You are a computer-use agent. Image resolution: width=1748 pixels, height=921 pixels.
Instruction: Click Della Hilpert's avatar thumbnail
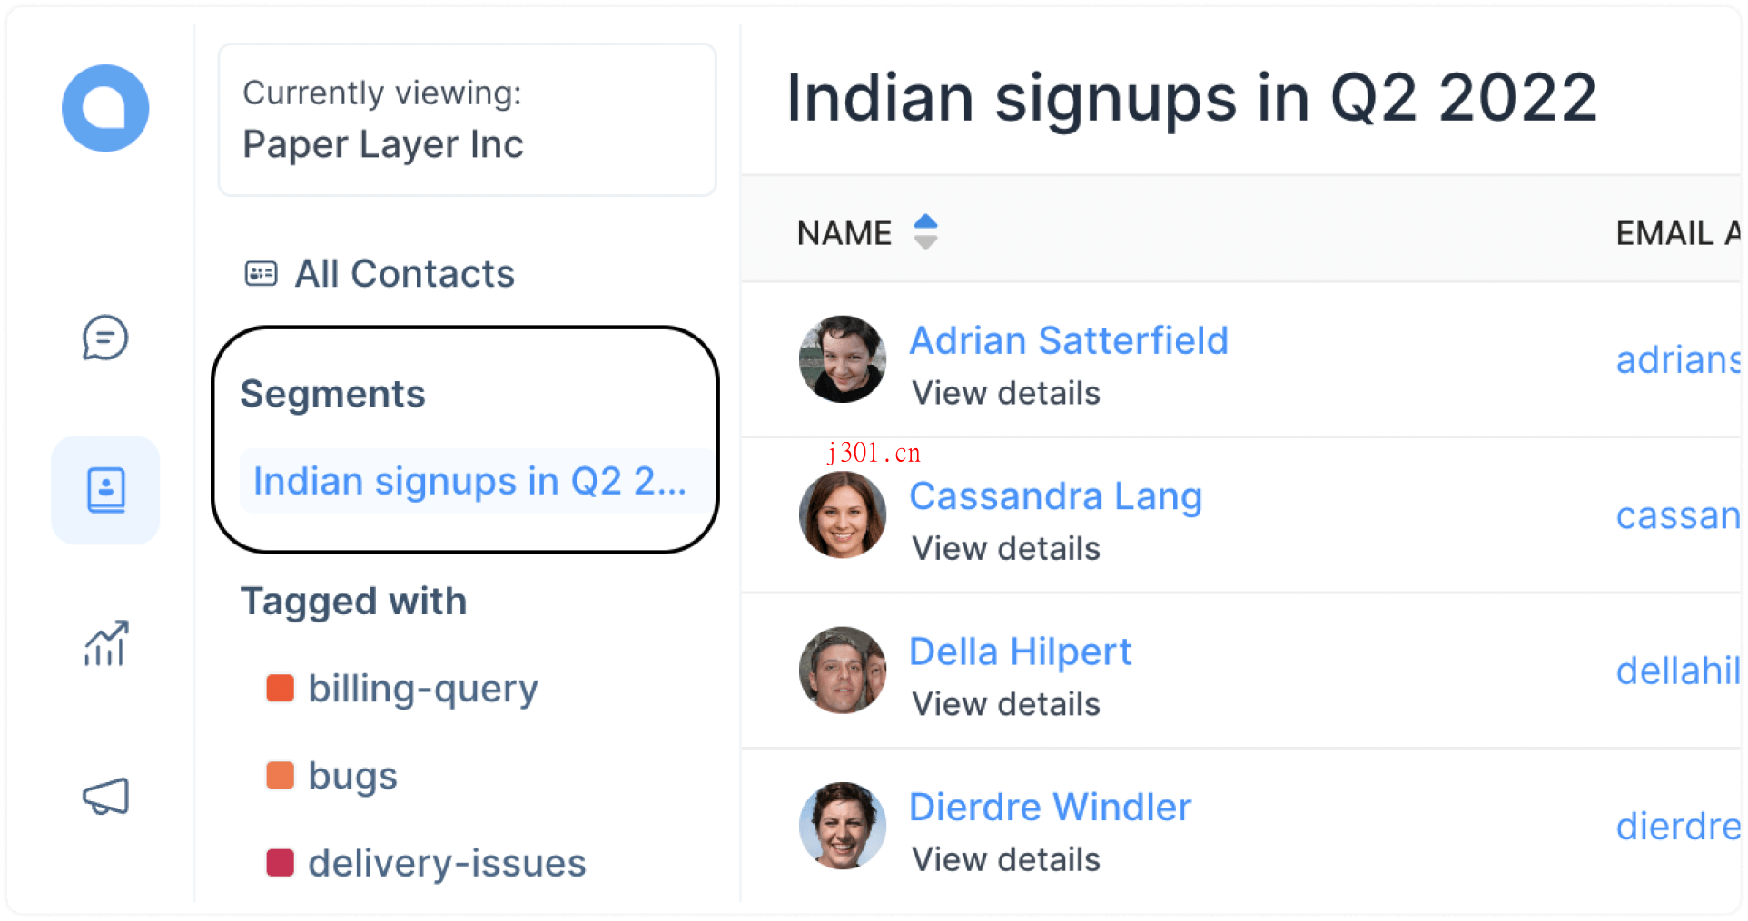click(x=843, y=671)
